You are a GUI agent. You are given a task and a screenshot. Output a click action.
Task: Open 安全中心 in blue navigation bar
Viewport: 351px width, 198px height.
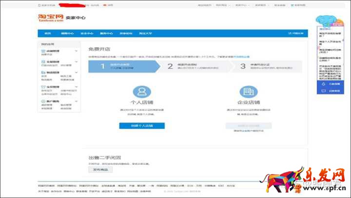87,33
